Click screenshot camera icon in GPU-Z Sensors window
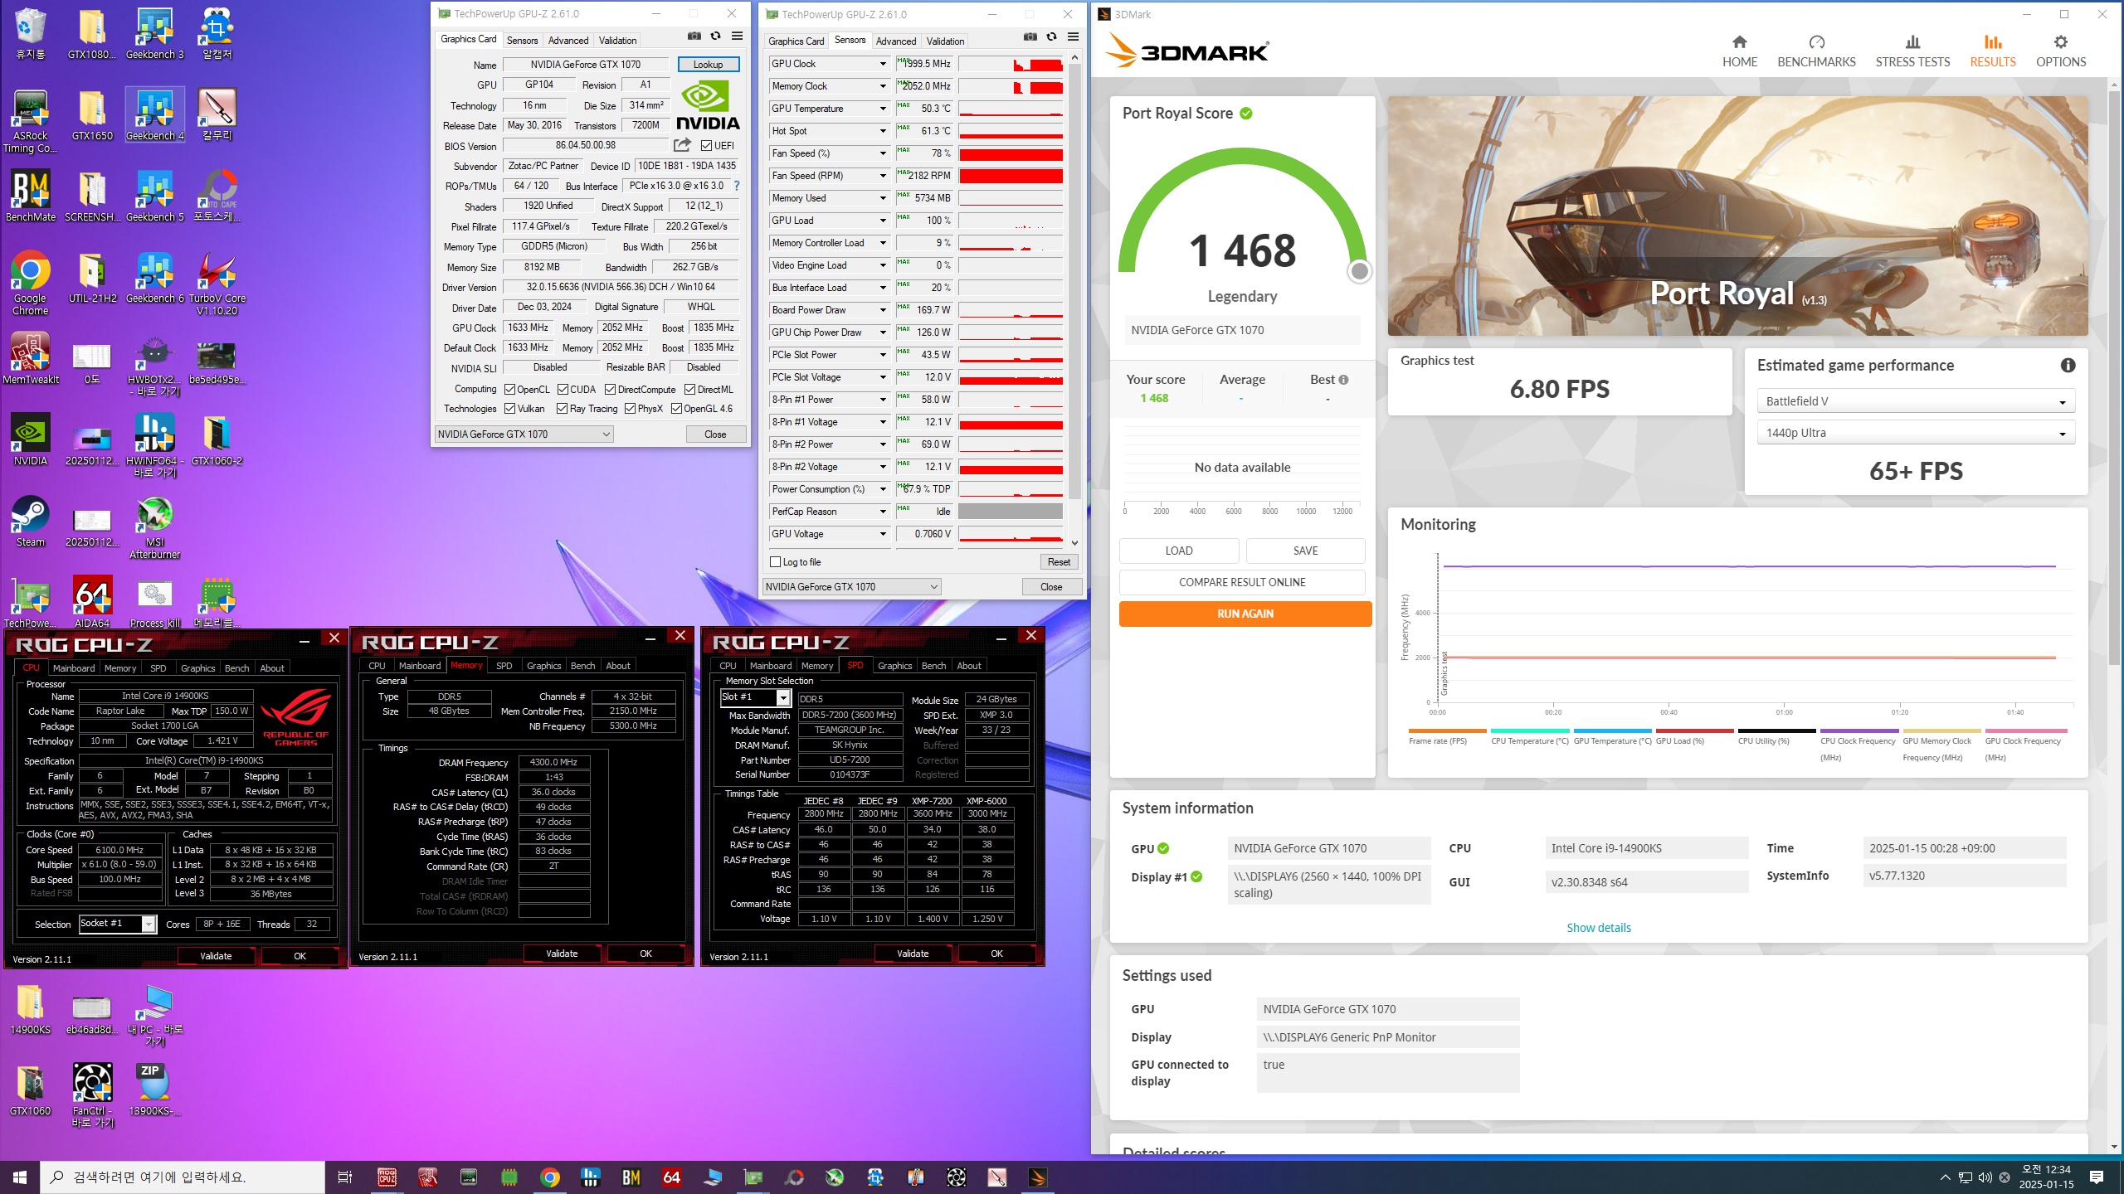The width and height of the screenshot is (2124, 1194). (1030, 37)
